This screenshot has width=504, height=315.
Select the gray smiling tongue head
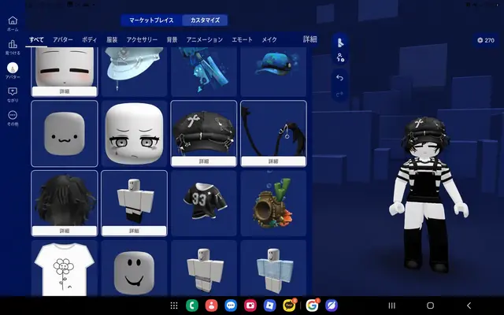[x=134, y=268]
